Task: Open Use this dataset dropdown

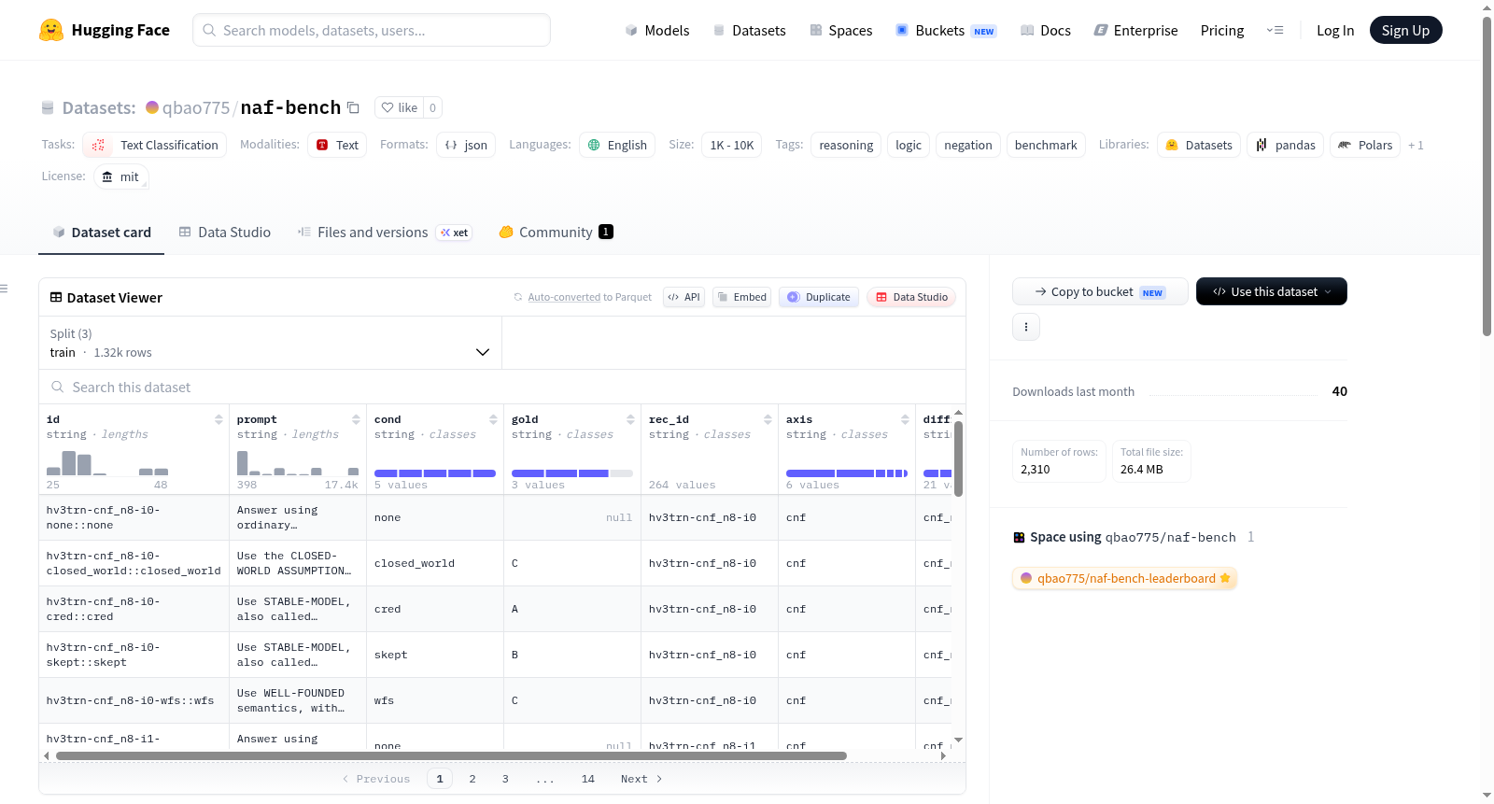Action: pyautogui.click(x=1272, y=291)
